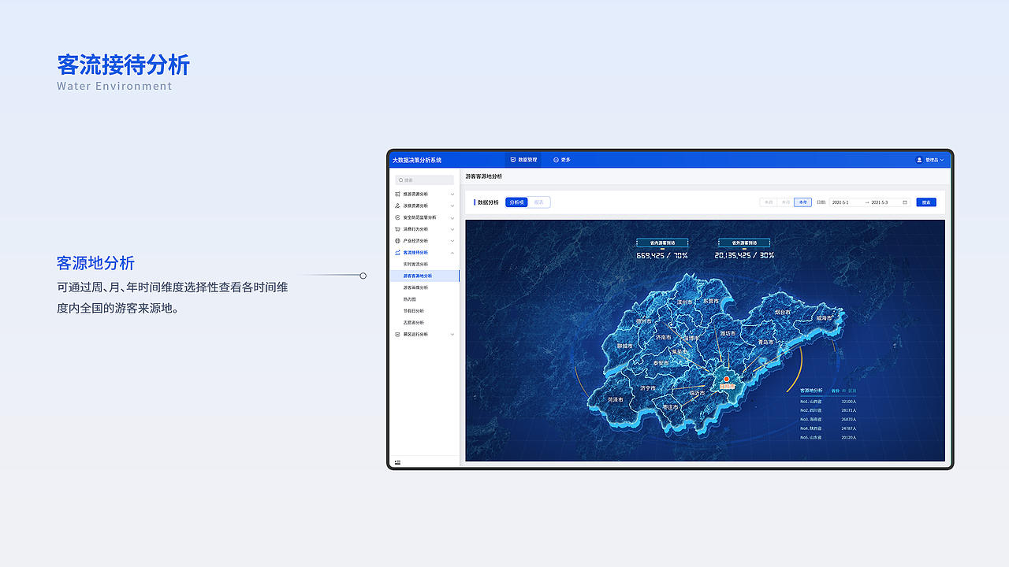
Task: Click the 涉旅资源分析 person icon
Action: click(x=397, y=206)
